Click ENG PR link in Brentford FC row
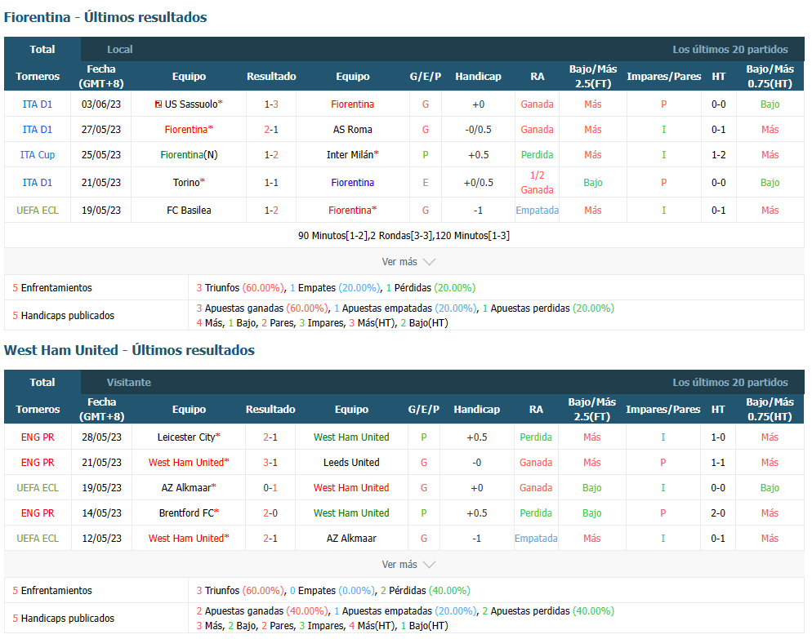The image size is (812, 639). [x=38, y=513]
